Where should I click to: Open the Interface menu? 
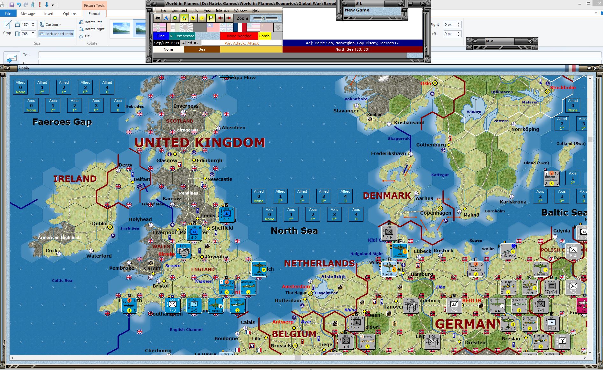(x=223, y=11)
